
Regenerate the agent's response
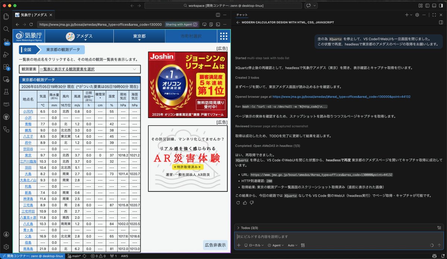tap(238, 203)
